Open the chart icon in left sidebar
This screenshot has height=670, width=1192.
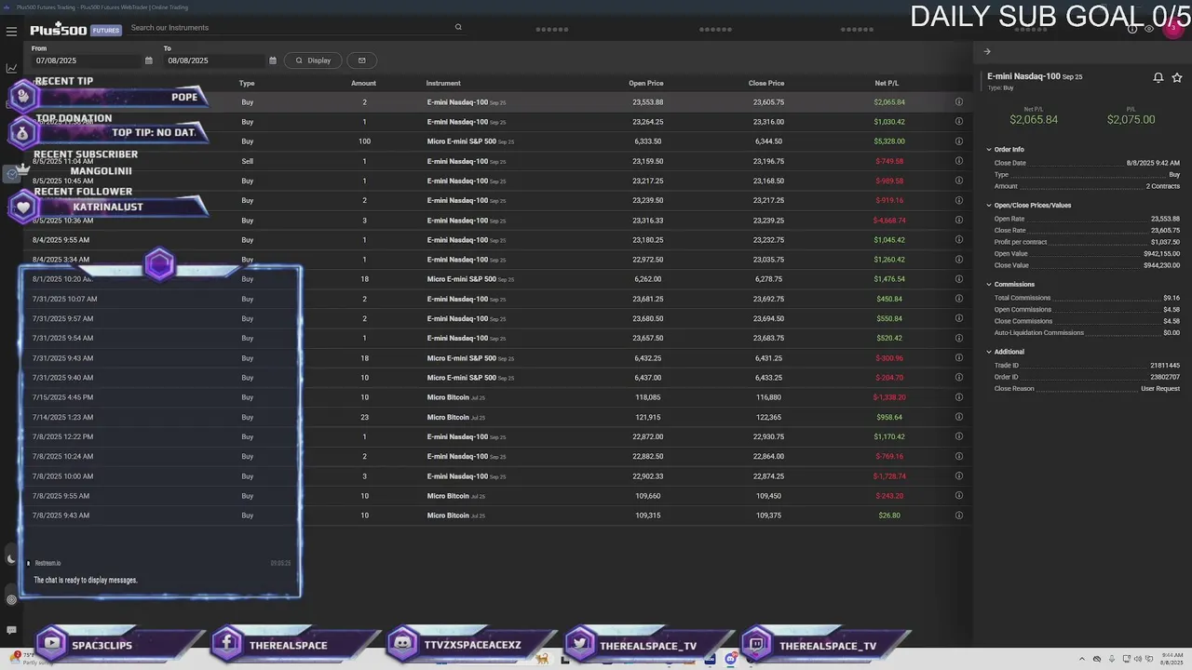tap(11, 68)
